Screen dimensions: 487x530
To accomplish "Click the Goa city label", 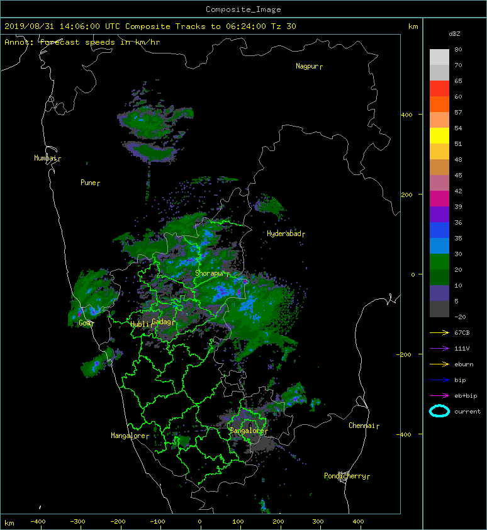I will coord(84,323).
